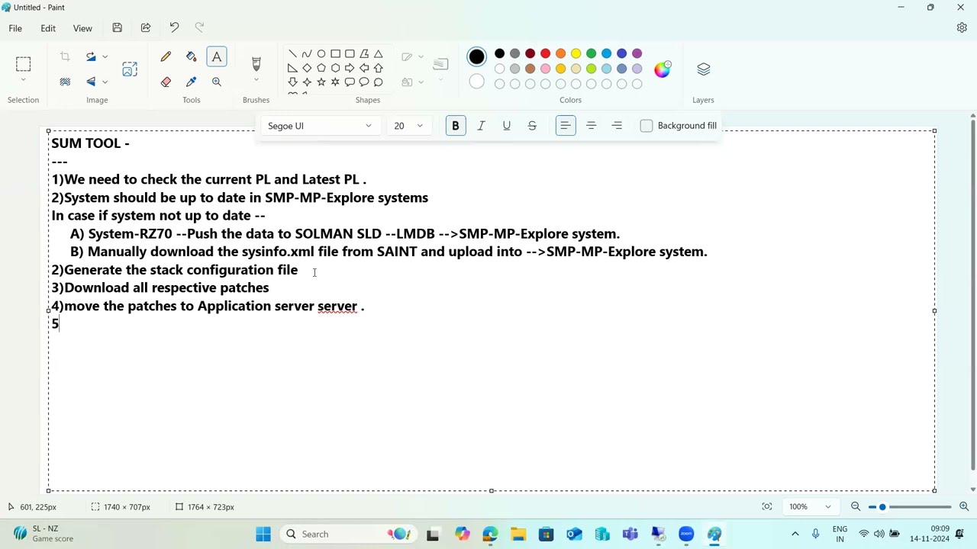Select the Text tool
Image resolution: width=977 pixels, height=549 pixels.
pyautogui.click(x=217, y=56)
